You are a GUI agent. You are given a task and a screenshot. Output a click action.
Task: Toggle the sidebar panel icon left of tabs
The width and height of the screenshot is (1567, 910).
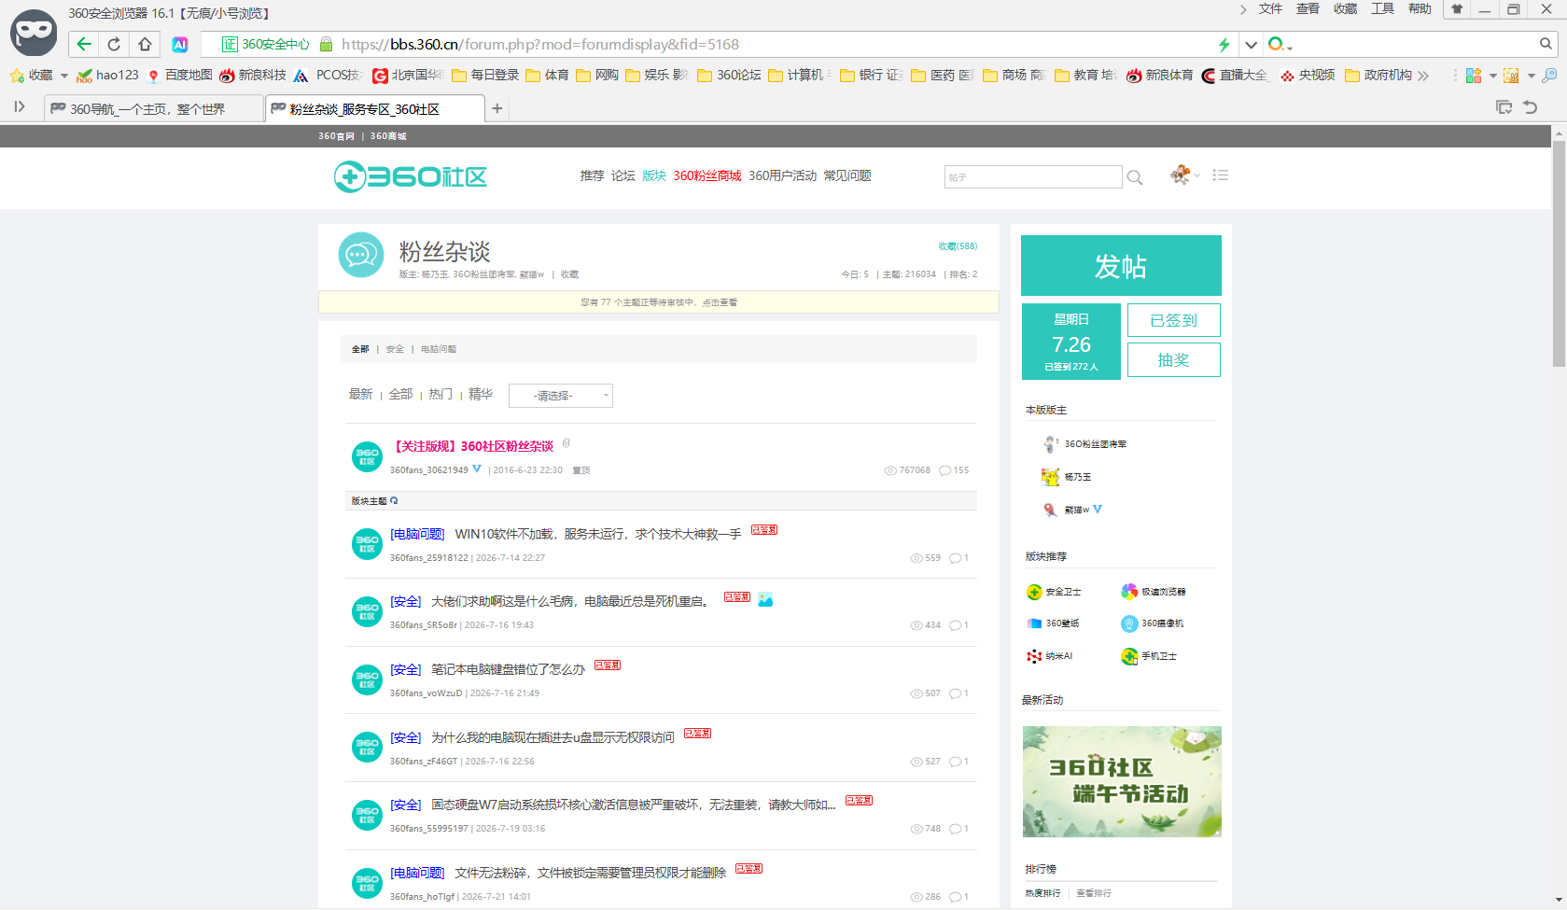pyautogui.click(x=19, y=107)
